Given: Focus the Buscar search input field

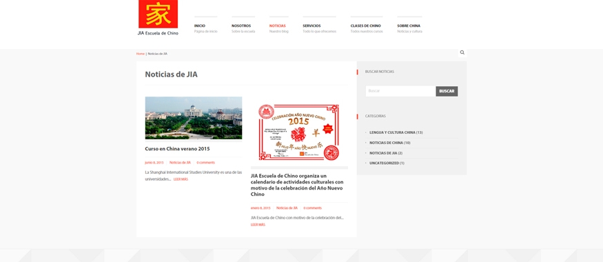Looking at the screenshot, I should coord(400,91).
